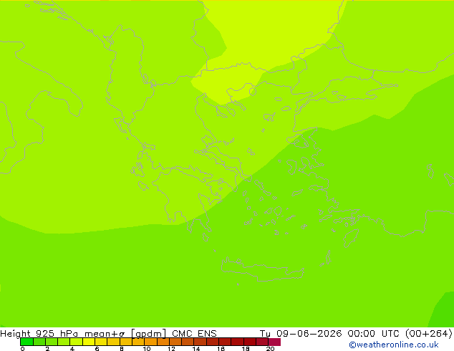Click the legend swatch starting at value 12
Viewport: 454px width, 351px height.
point(175,342)
